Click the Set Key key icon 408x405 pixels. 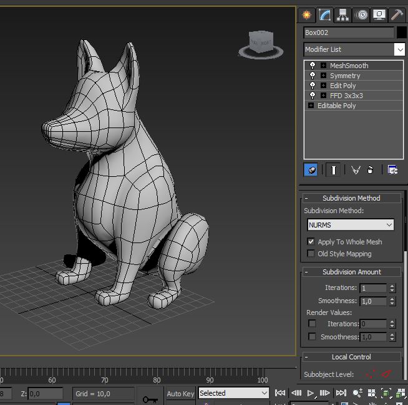[x=150, y=399]
